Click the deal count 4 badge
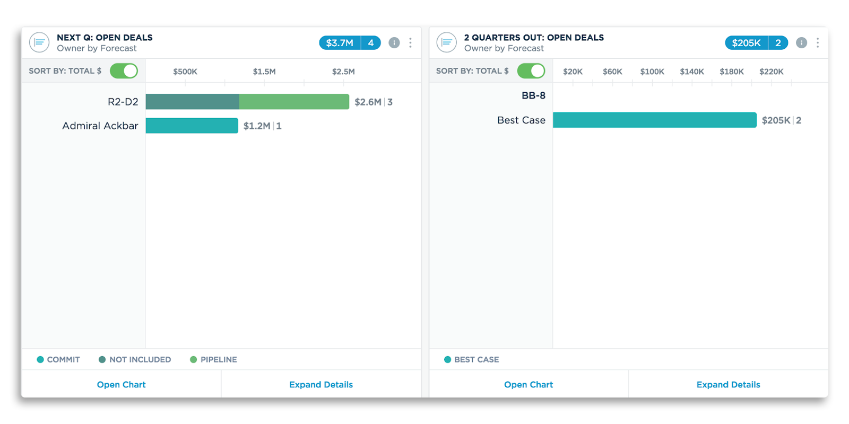This screenshot has width=849, height=424. [371, 43]
